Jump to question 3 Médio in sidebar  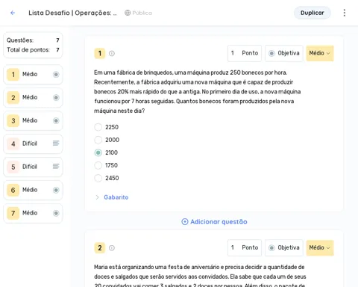coord(33,120)
